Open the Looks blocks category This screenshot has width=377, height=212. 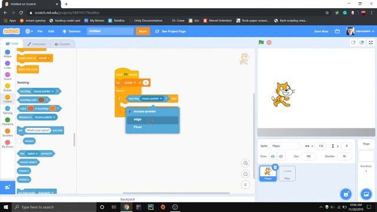(x=8, y=65)
